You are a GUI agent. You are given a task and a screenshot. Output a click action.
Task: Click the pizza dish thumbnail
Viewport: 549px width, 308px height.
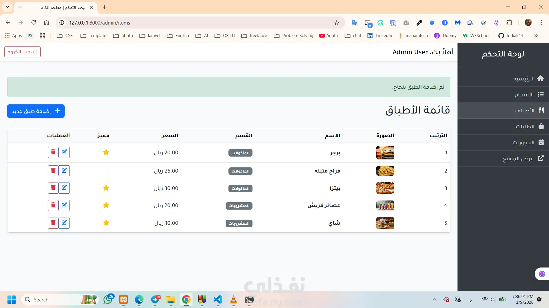pos(385,188)
